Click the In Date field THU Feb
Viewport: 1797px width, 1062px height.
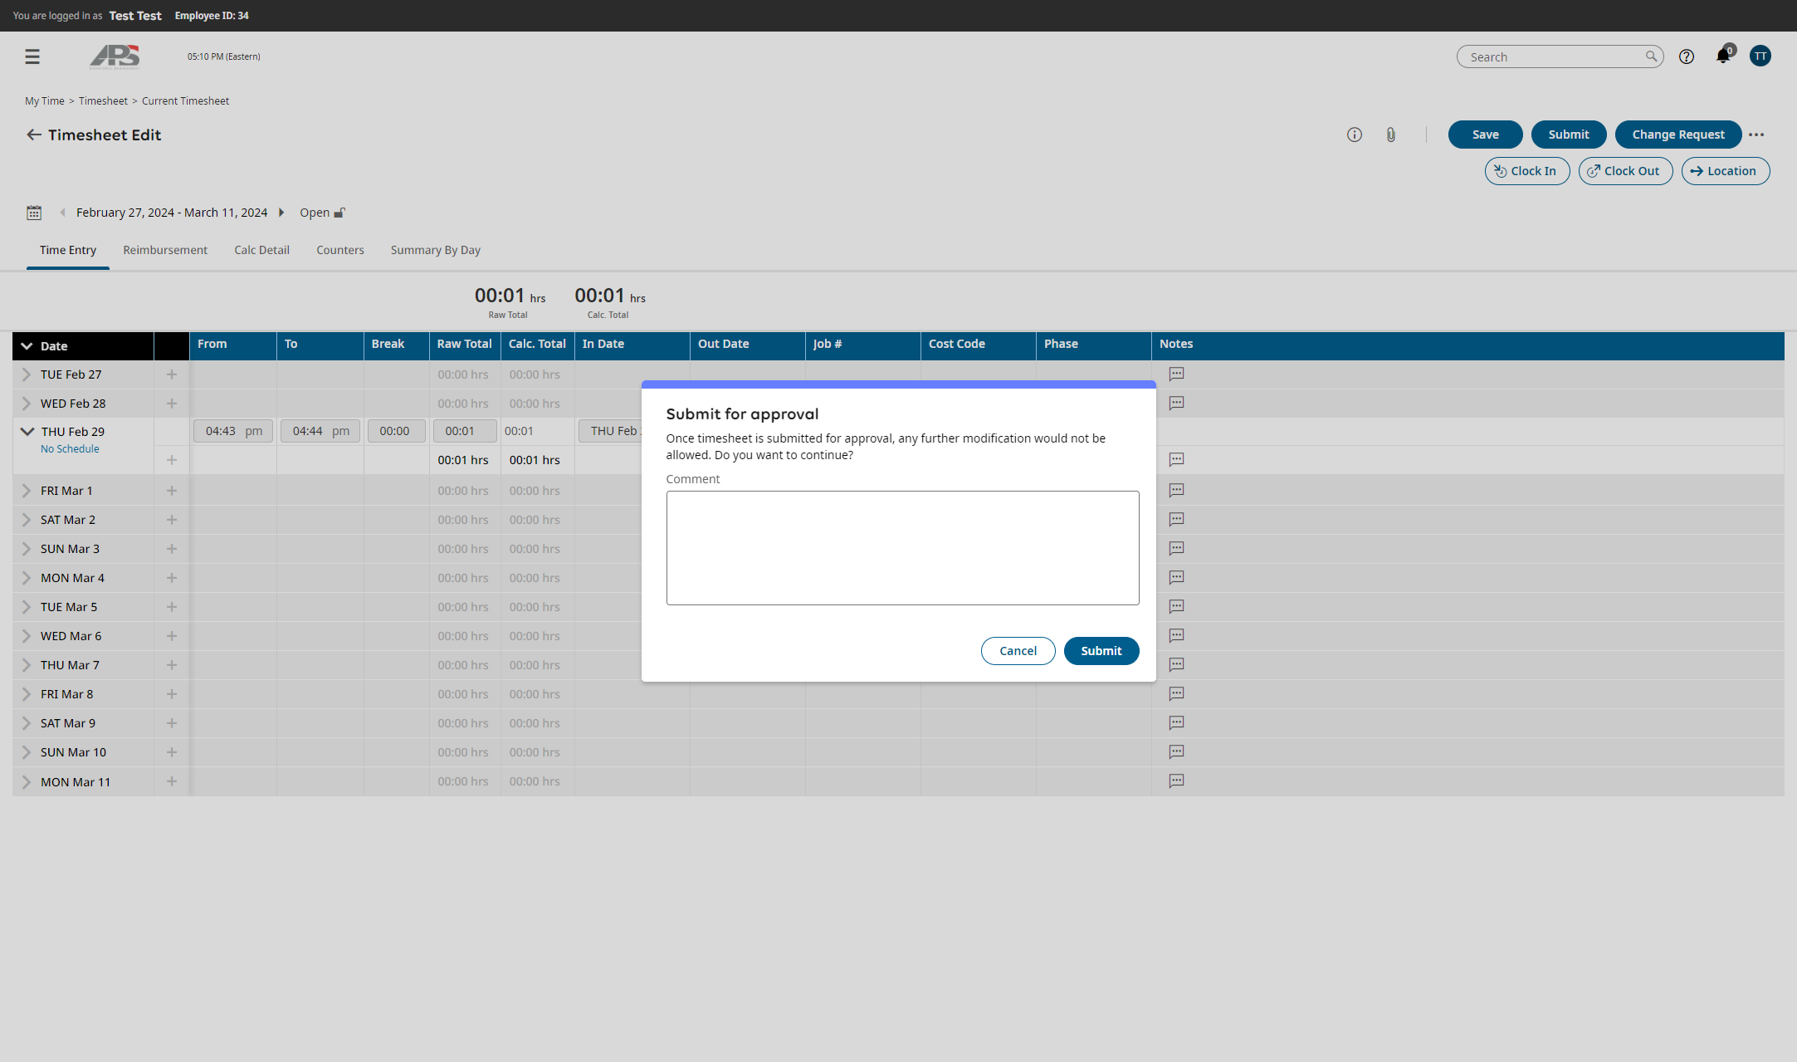click(x=611, y=431)
